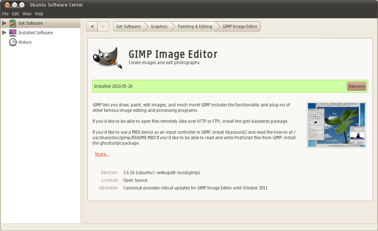Click the GIMP Wilber mascot logo

point(108,57)
